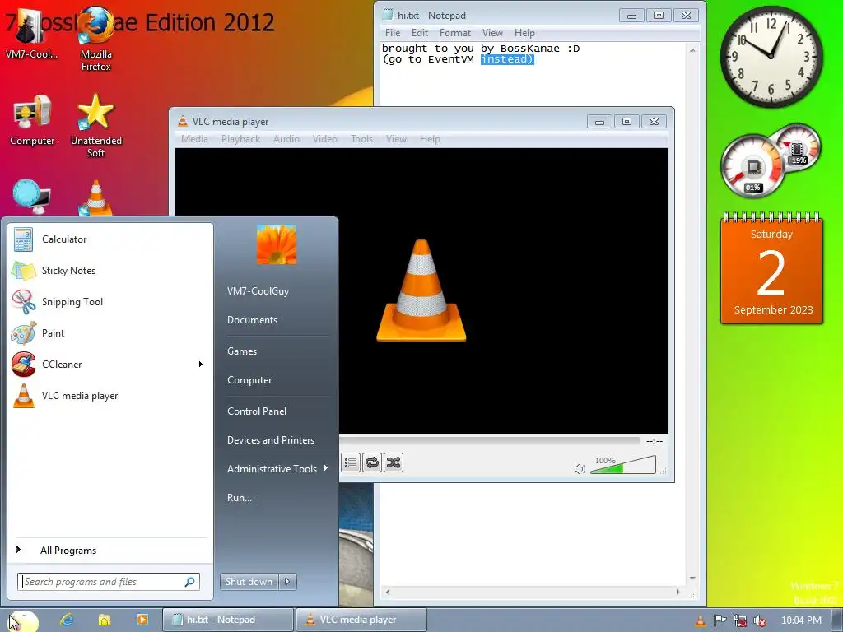Click Notepad vertical scrollbar up arrow
This screenshot has width=843, height=632.
[x=692, y=50]
